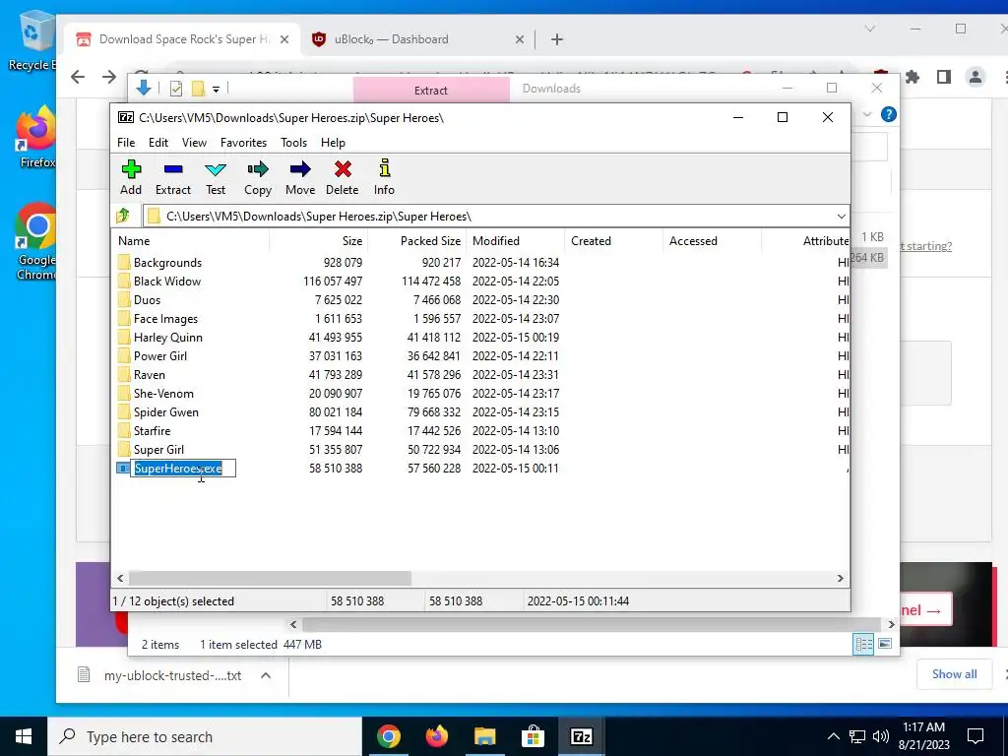Click the Chrome side panel icon

pos(944,77)
